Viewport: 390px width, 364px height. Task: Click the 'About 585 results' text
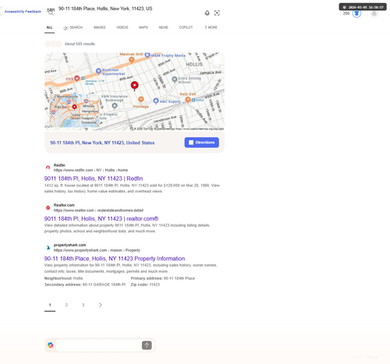(80, 44)
